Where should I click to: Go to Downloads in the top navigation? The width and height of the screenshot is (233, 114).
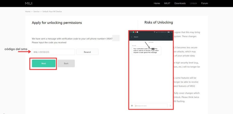click(x=180, y=3)
